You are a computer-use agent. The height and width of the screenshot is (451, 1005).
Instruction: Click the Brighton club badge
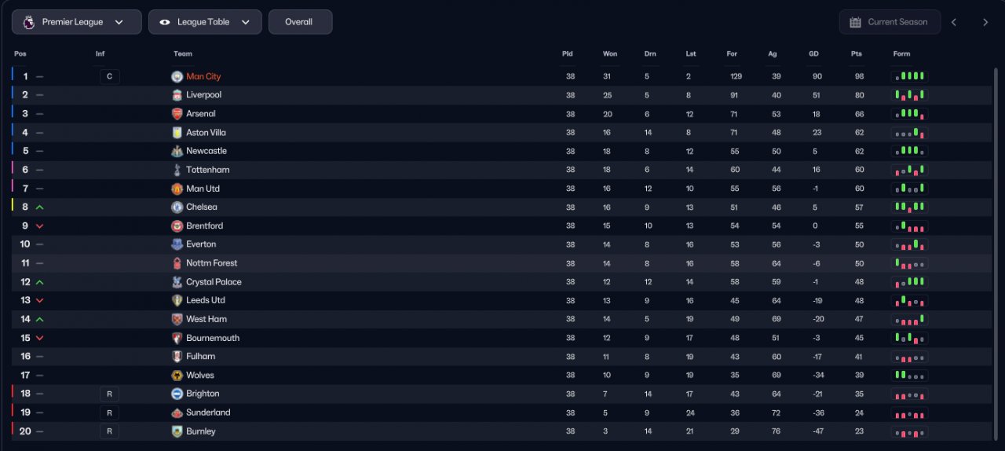[x=177, y=394]
